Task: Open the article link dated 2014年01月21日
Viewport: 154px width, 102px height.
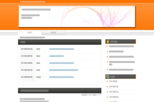Action: (x=62, y=49)
